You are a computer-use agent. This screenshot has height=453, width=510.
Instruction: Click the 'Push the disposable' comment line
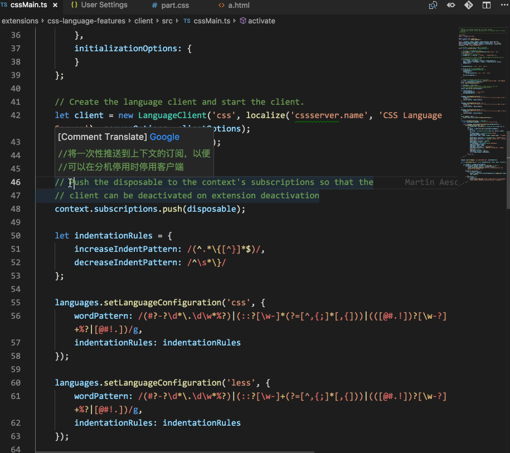(x=214, y=182)
